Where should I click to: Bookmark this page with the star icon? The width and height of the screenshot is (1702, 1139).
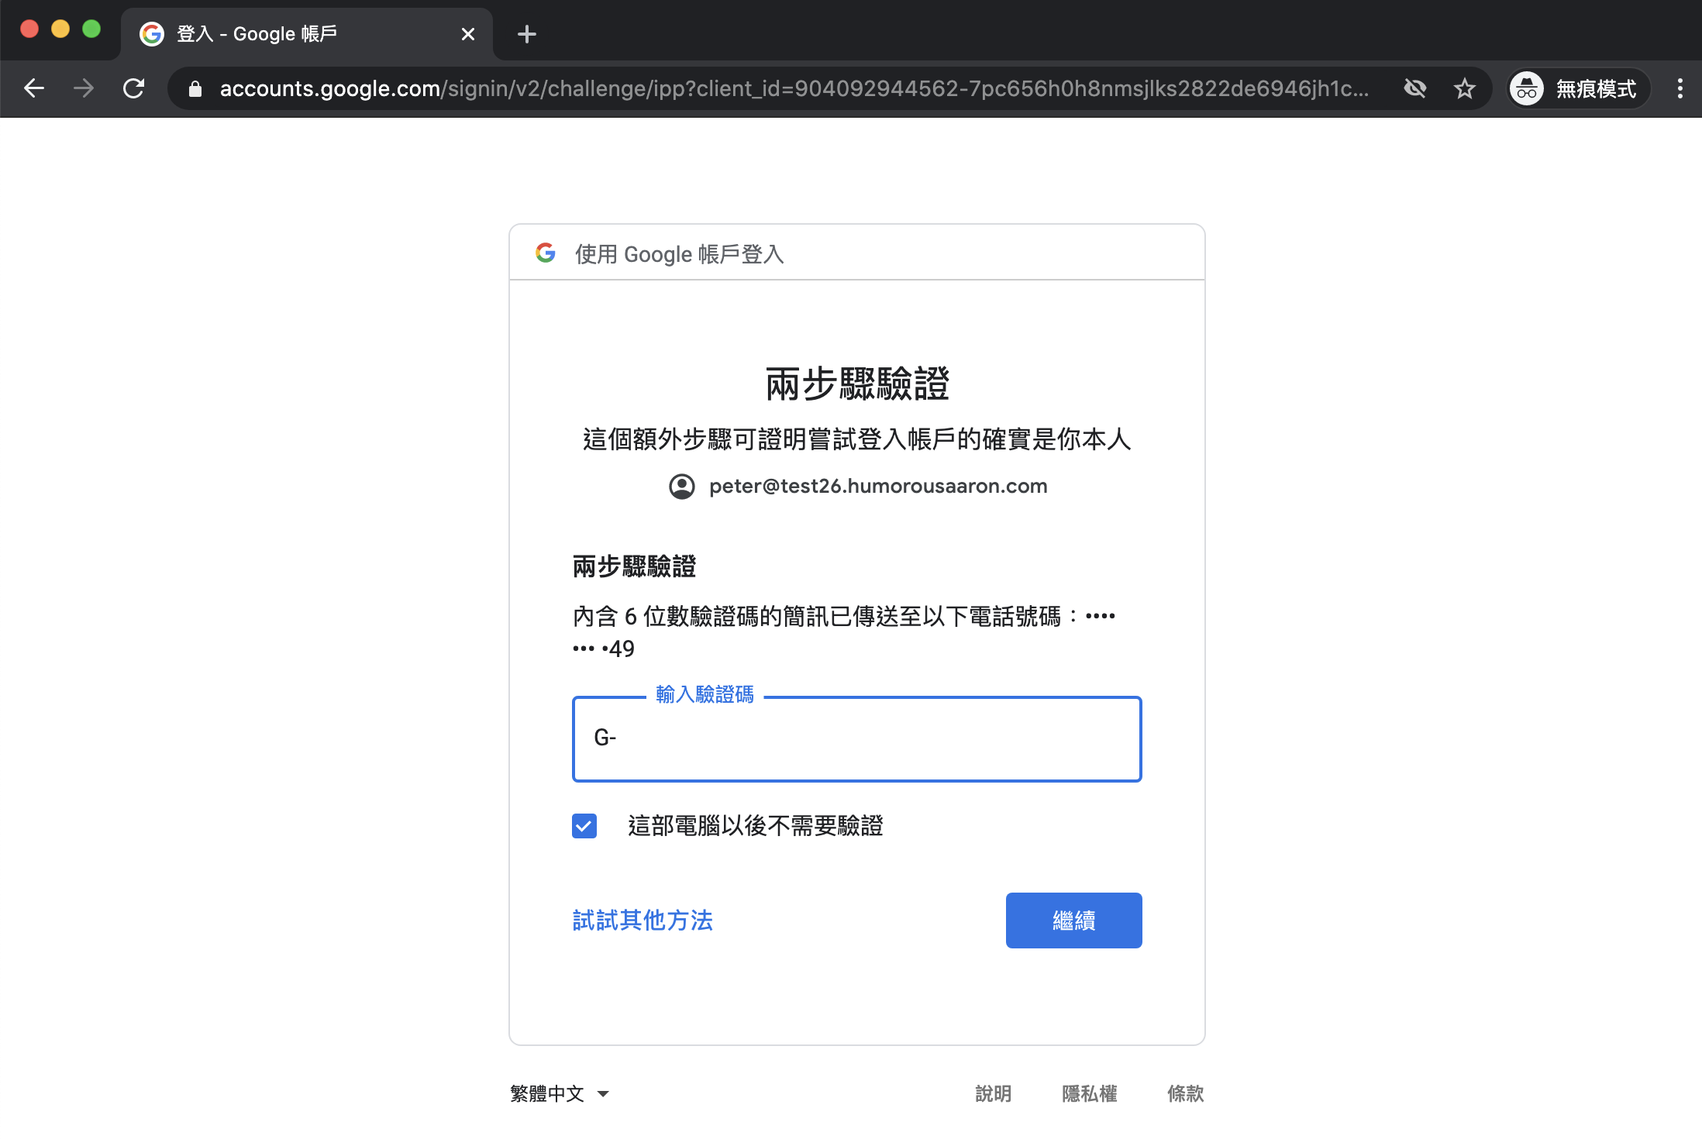coord(1464,88)
